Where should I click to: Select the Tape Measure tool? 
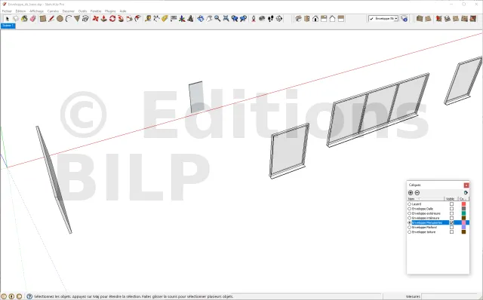tap(148, 18)
